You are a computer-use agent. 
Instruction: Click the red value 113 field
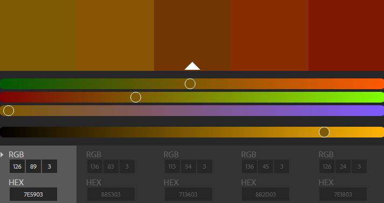click(172, 166)
